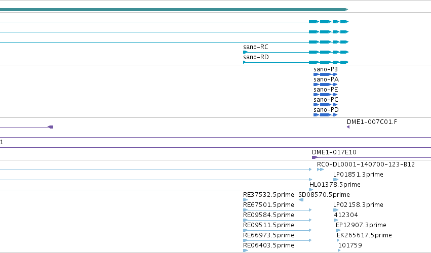The height and width of the screenshot is (253, 431).
Task: Select the sano-RD transcript feature
Action: coord(296,62)
